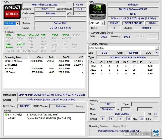Click the cache 2 x (64 + 64 + 512) field
The height and width of the screenshot is (139, 163).
pos(60,28)
